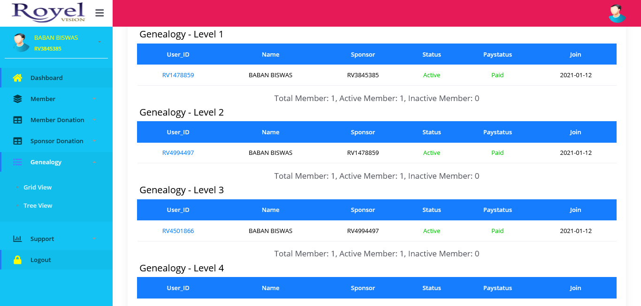Click the Royel Vision logo
The image size is (641, 306).
click(x=48, y=12)
